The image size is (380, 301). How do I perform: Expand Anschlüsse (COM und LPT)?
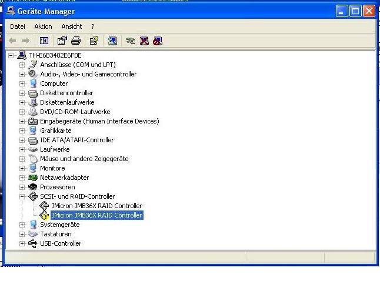pos(22,65)
